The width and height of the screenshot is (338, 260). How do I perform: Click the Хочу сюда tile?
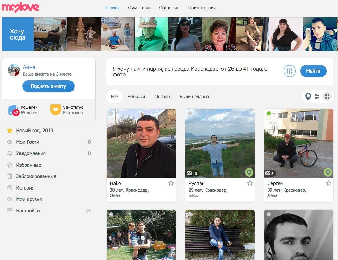[18, 34]
